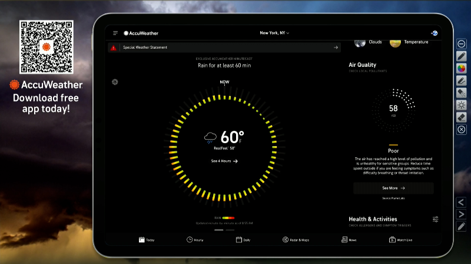The width and height of the screenshot is (471, 264).
Task: Close annotation toolbar with X circle
Action: tap(462, 130)
